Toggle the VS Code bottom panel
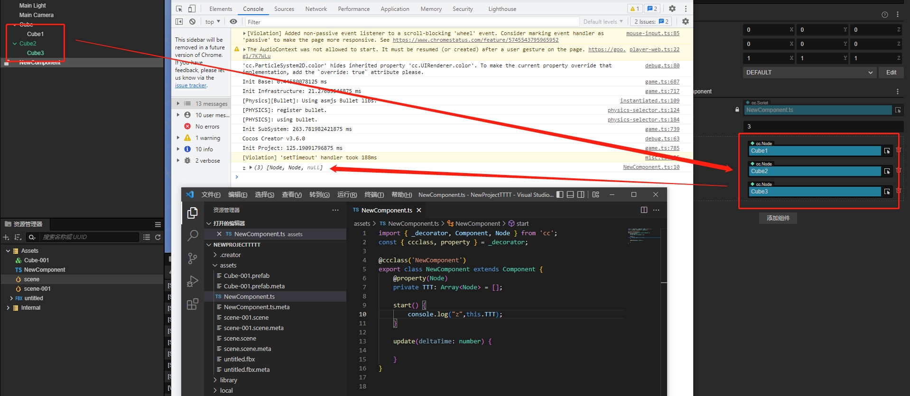This screenshot has width=910, height=396. pos(570,194)
